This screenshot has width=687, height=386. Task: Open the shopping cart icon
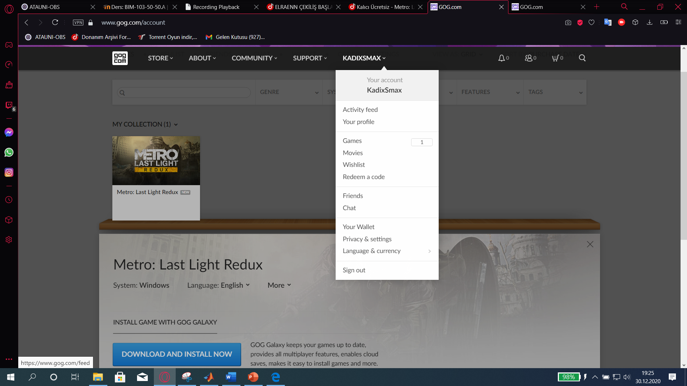[555, 58]
